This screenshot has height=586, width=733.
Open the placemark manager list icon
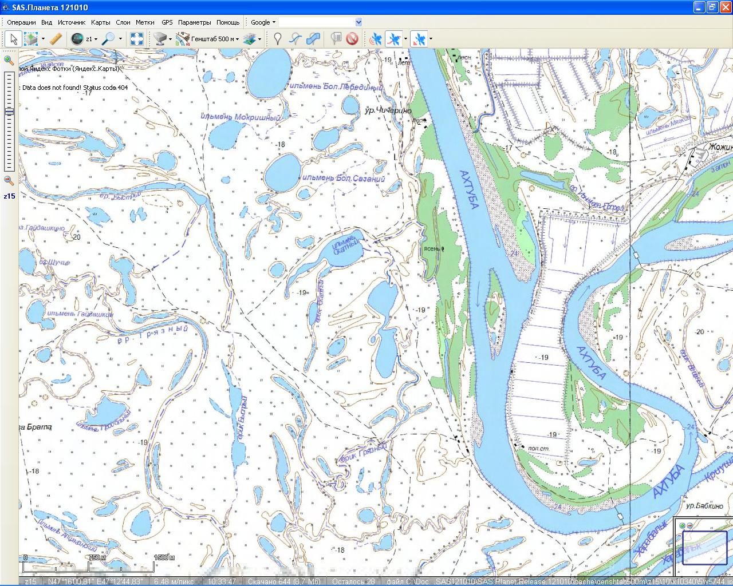(x=336, y=39)
